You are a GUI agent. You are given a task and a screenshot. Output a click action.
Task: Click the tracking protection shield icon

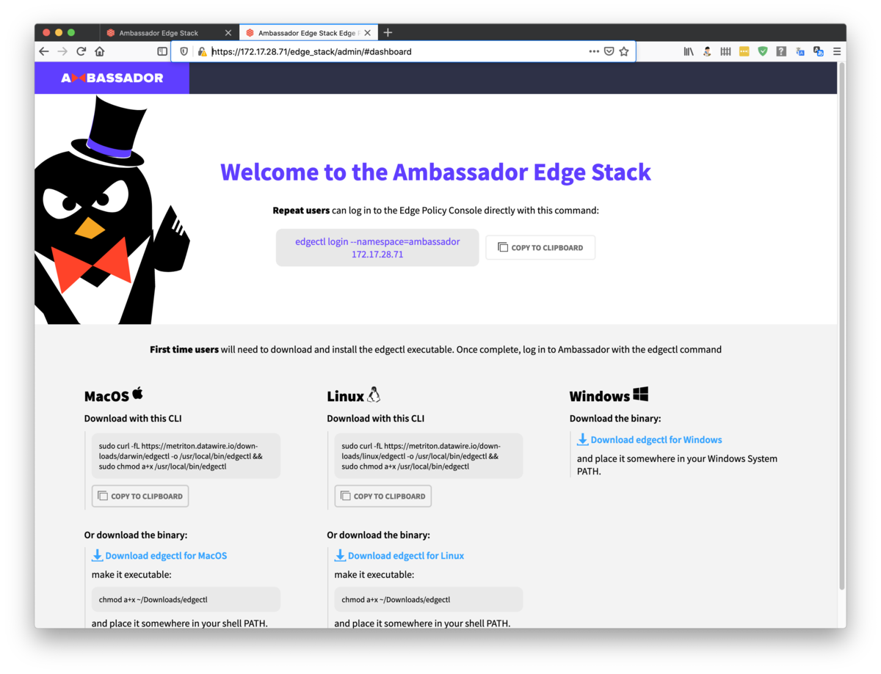pos(184,52)
